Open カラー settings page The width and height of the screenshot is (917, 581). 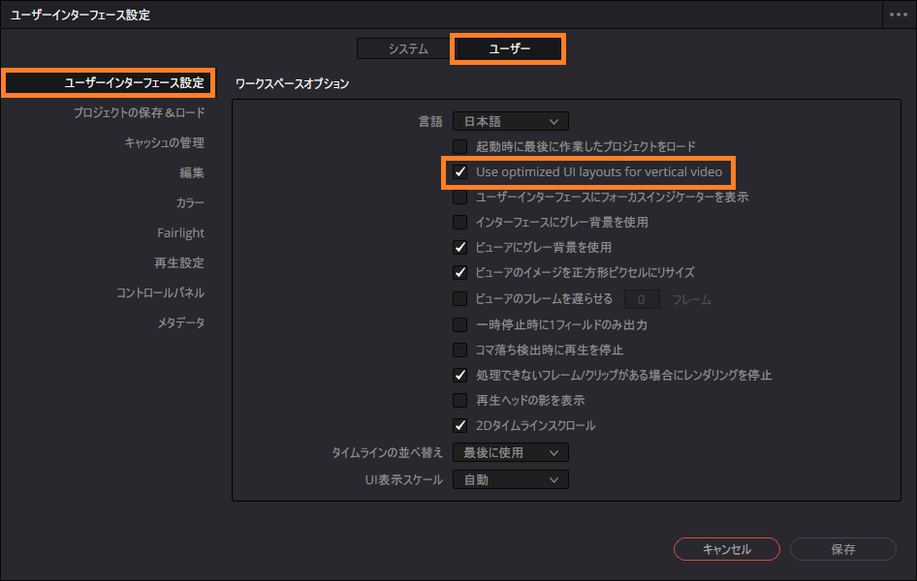(x=190, y=202)
